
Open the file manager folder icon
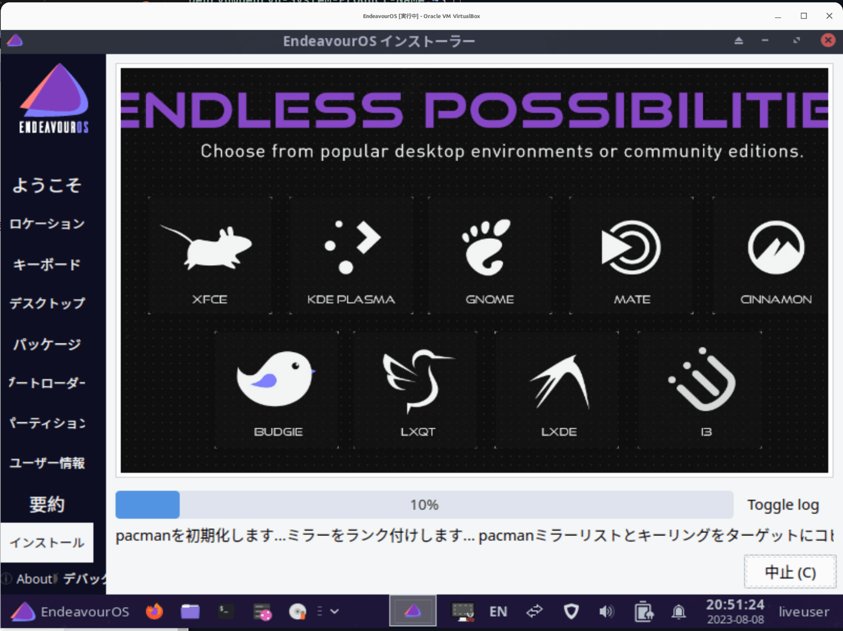190,611
